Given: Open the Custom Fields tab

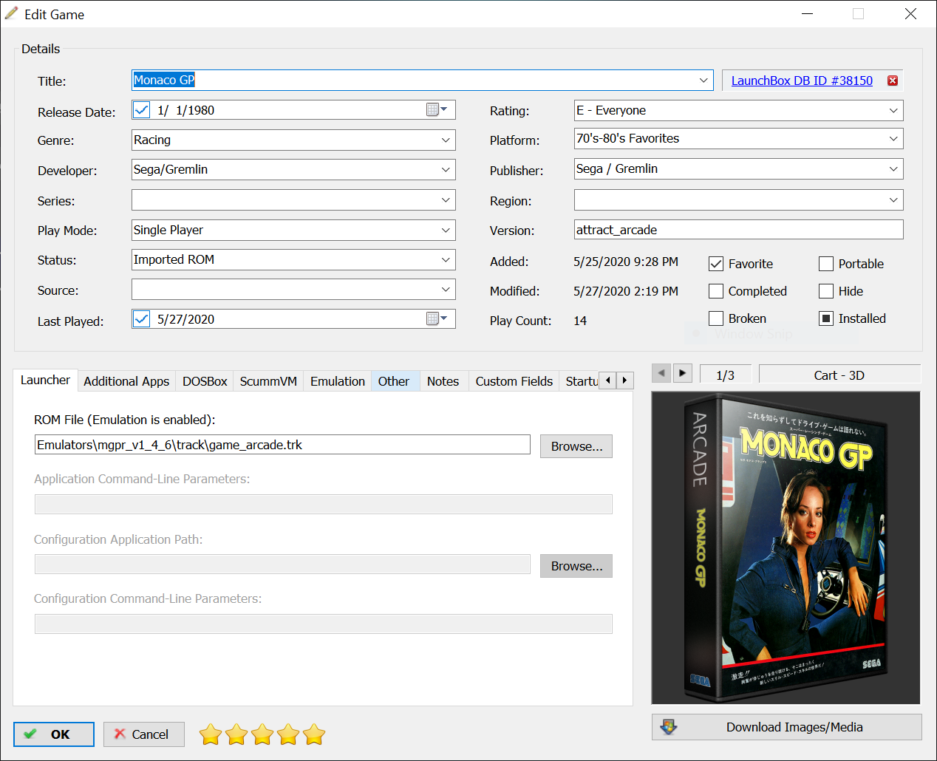Looking at the screenshot, I should coord(514,381).
